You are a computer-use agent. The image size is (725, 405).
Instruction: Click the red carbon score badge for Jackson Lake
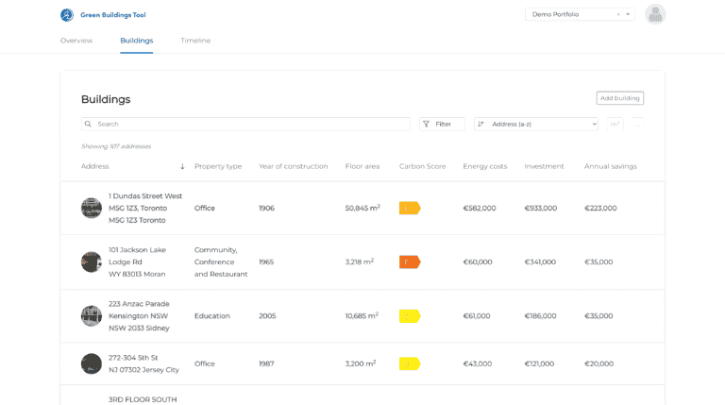409,262
